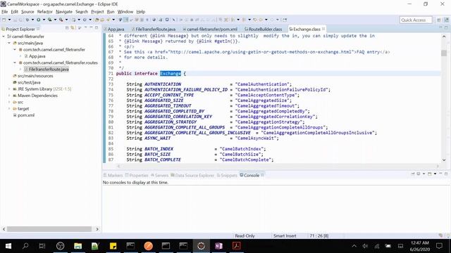Click in the Quick Access field
This screenshot has height=253, width=451.
tap(416, 20)
